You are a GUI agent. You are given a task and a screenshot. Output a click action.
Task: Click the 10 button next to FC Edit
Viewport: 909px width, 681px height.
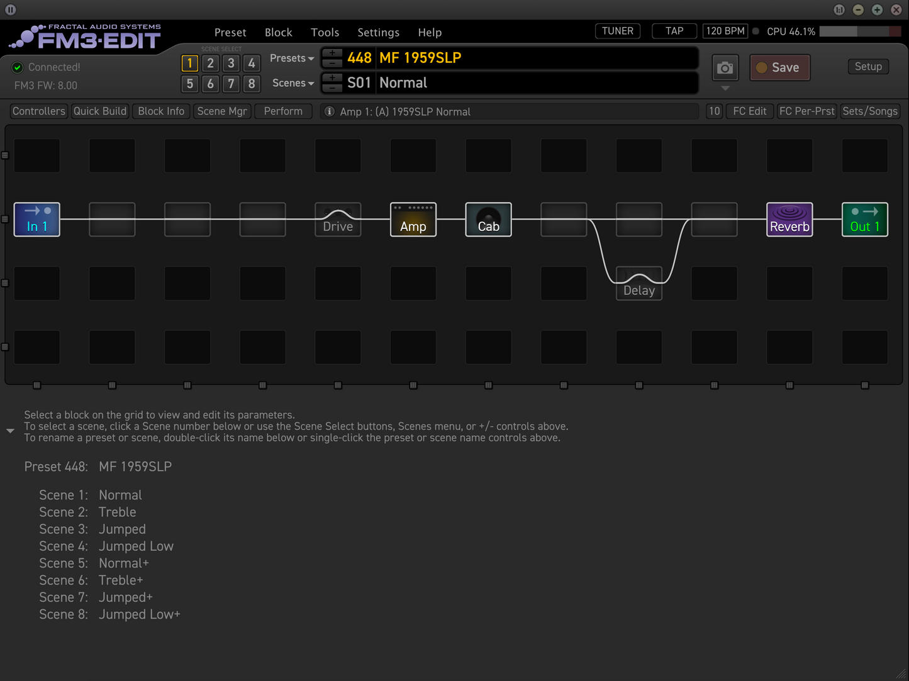[x=714, y=111]
